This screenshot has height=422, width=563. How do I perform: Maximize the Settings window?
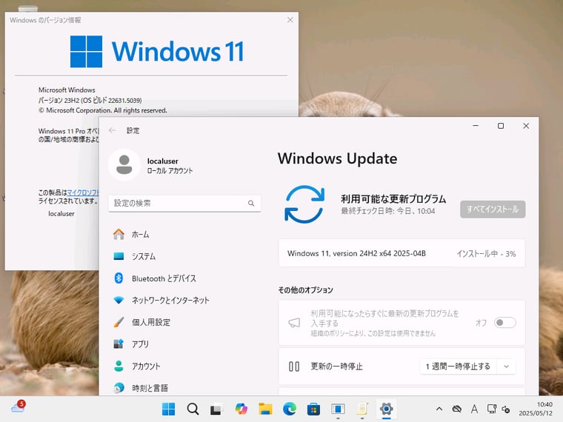[x=501, y=126]
